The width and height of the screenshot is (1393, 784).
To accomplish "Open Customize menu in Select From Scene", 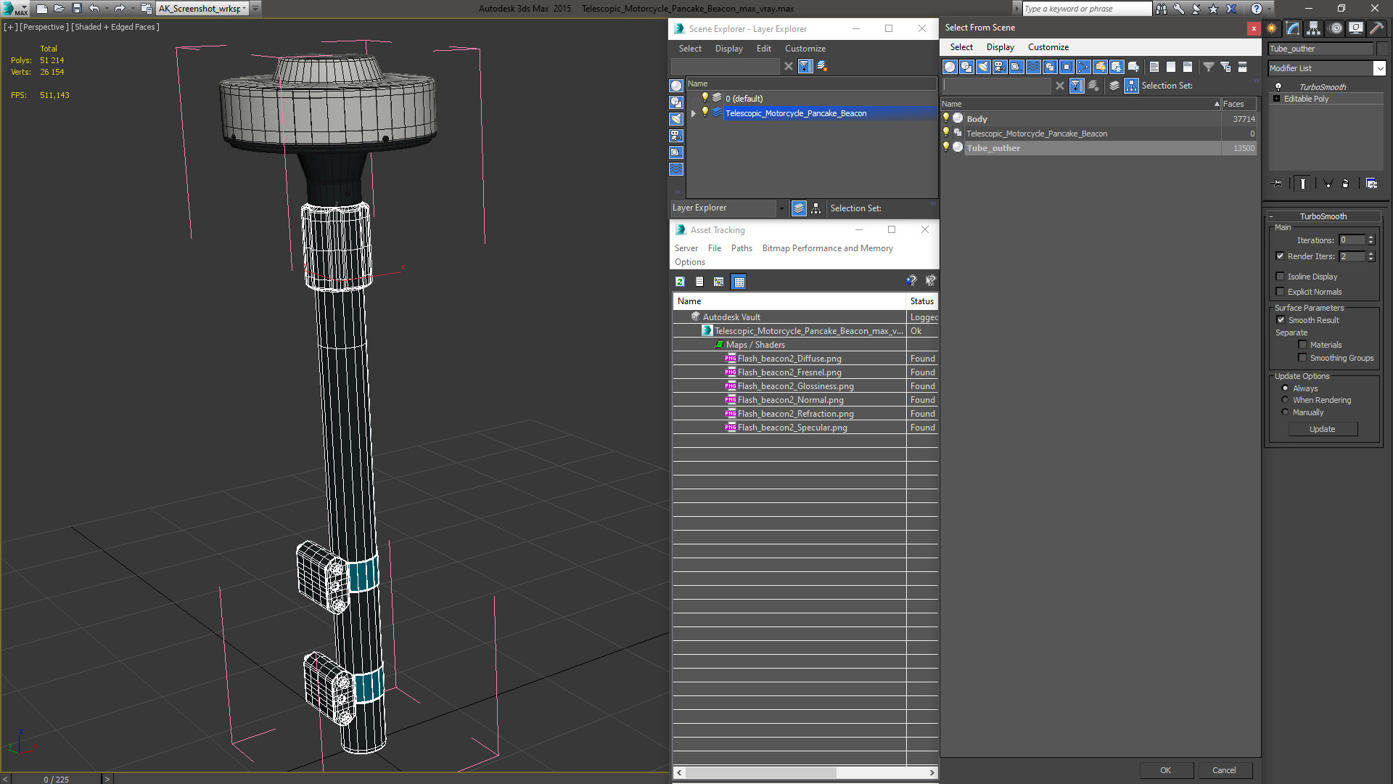I will [1048, 47].
